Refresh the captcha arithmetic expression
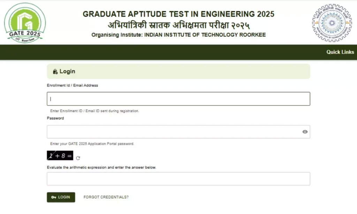Image resolution: width=357 pixels, height=214 pixels. coord(78,158)
